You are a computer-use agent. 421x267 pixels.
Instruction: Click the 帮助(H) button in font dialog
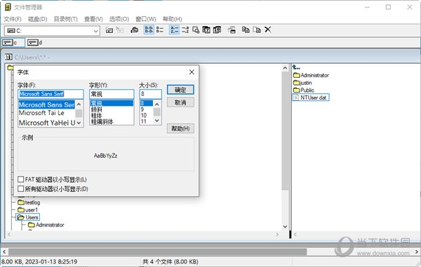(180, 128)
